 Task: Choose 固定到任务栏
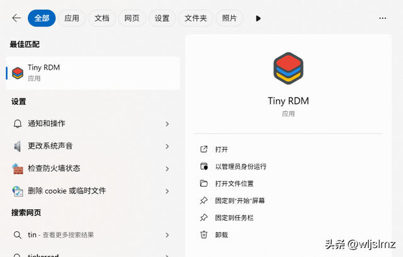[x=234, y=218]
